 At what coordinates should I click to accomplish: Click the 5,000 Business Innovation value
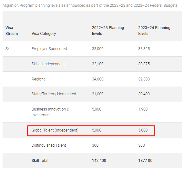[97, 109]
